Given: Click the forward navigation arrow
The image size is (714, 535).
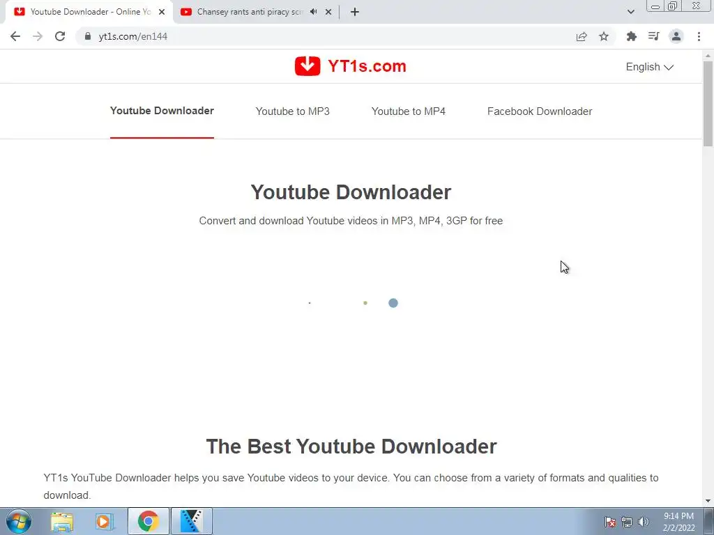Looking at the screenshot, I should click(38, 36).
